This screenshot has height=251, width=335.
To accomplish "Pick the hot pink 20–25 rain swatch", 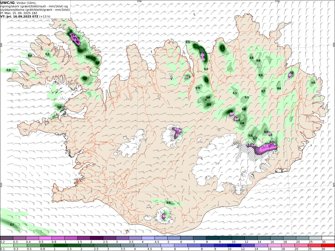I will tap(301, 246).
